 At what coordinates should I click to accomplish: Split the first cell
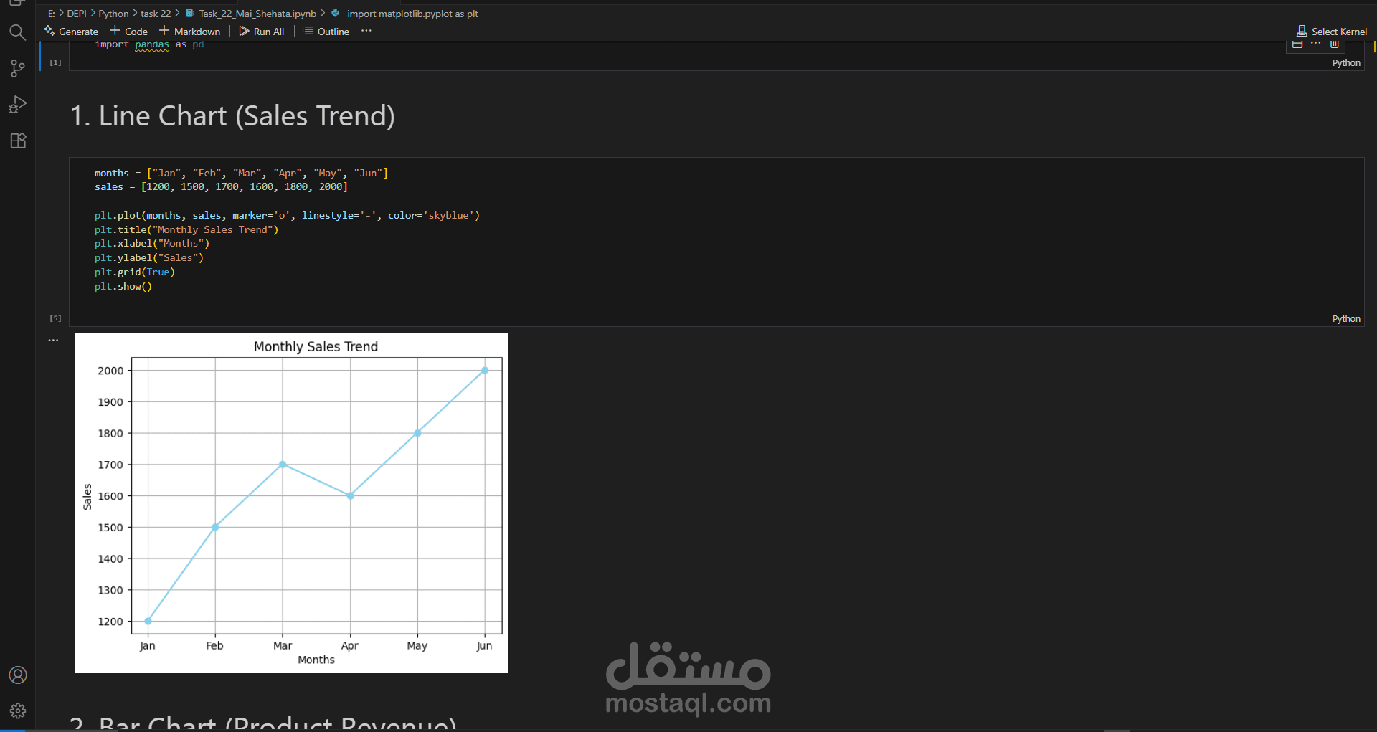click(x=1297, y=44)
